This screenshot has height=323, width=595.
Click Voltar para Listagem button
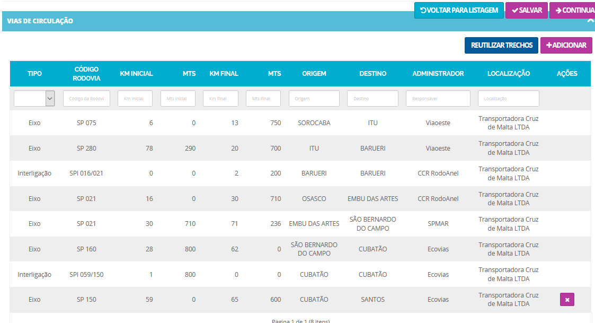[x=459, y=10]
